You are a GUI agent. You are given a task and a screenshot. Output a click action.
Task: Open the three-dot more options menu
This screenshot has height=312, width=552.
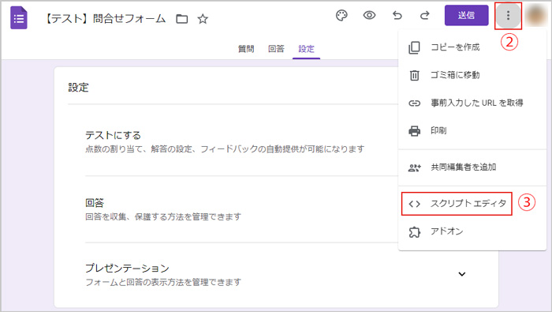coord(508,16)
